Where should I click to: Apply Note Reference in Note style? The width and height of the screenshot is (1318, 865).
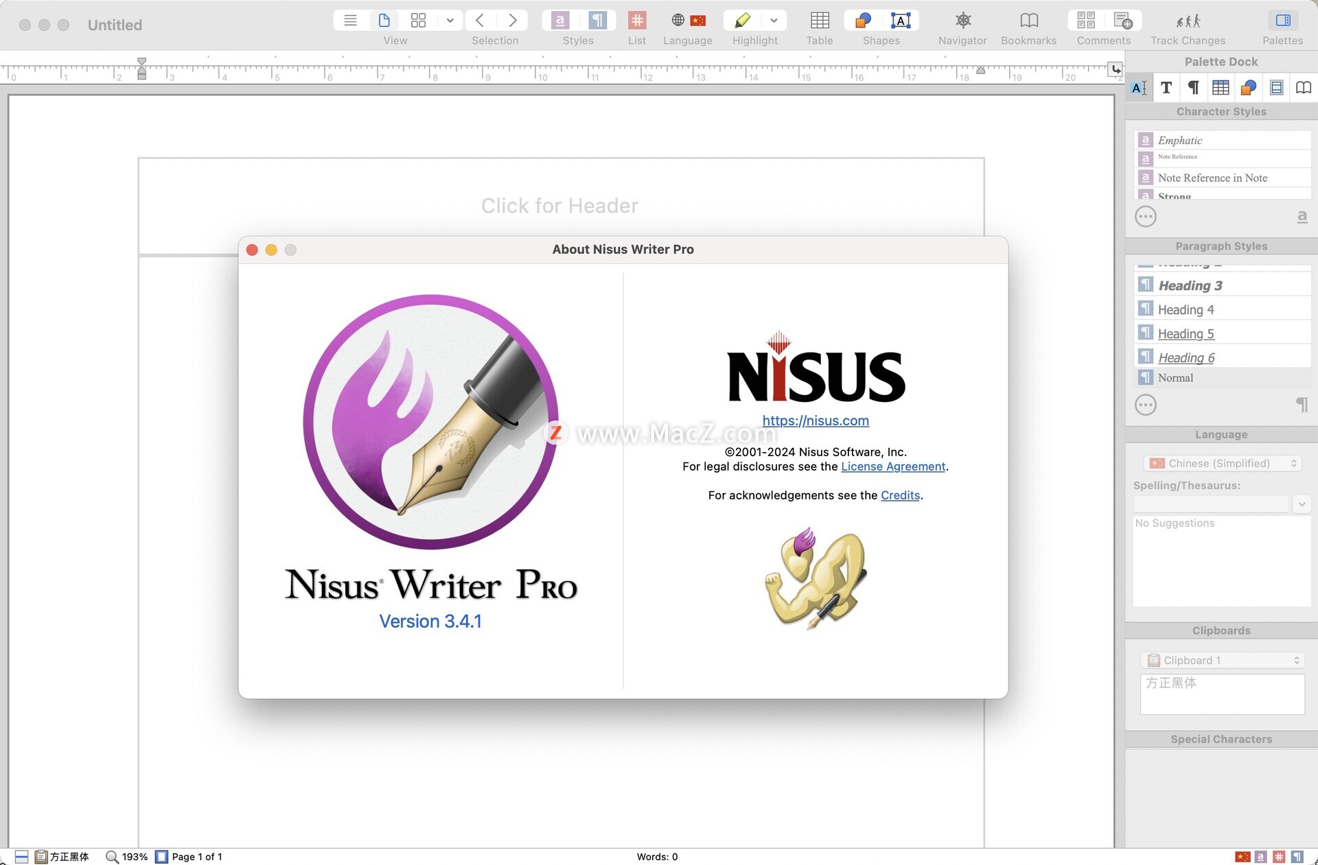click(x=1222, y=178)
